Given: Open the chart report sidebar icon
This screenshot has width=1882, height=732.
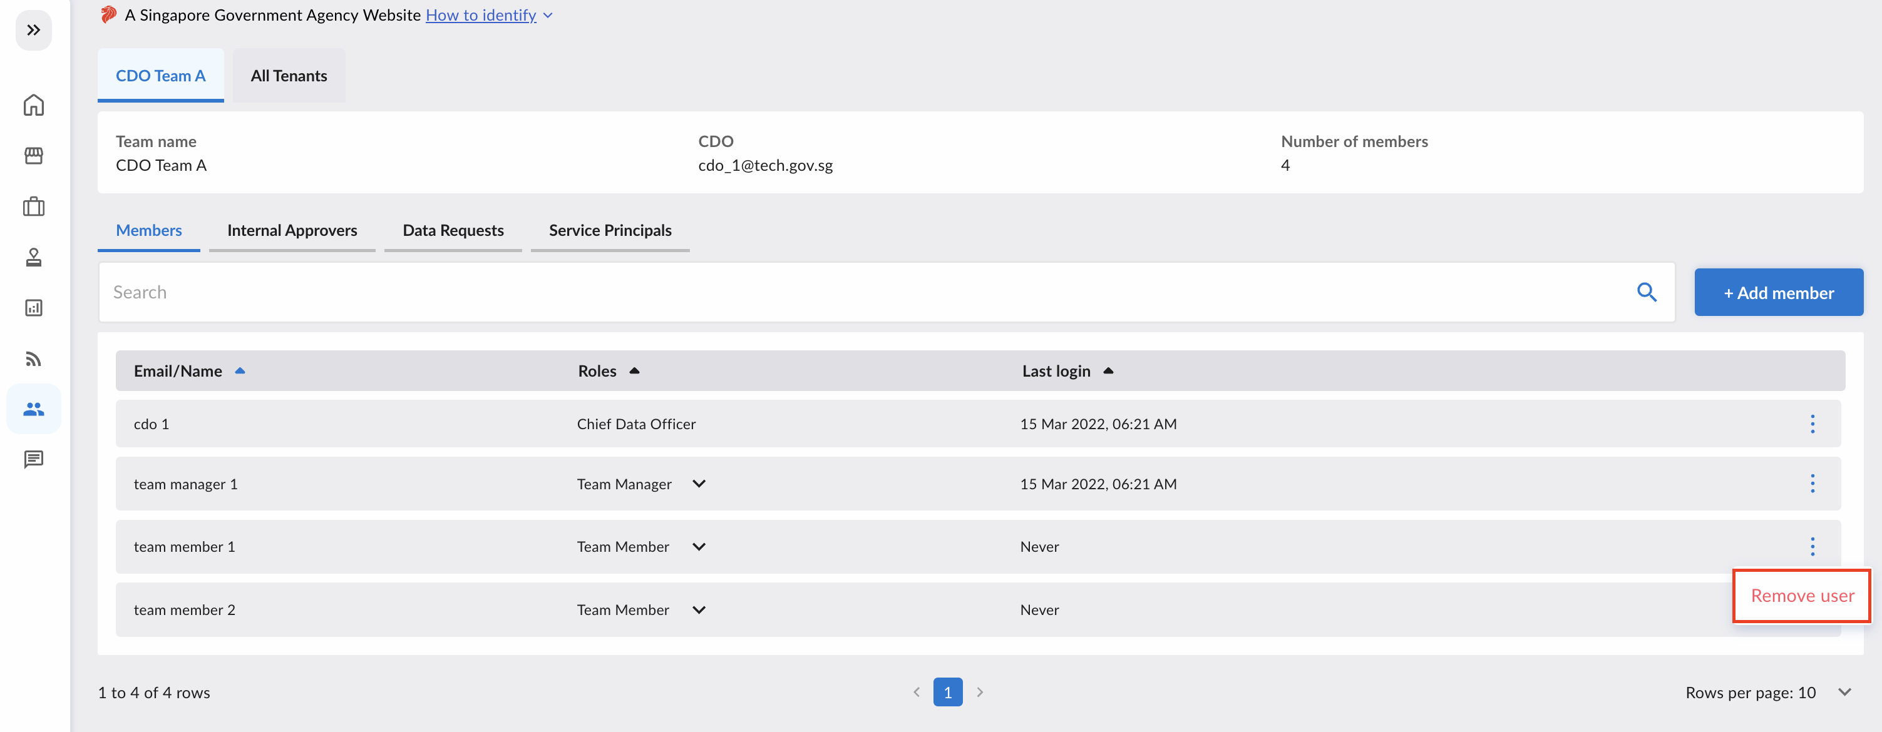Looking at the screenshot, I should click(x=34, y=308).
